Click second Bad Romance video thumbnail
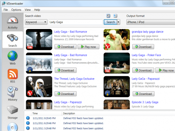This screenshot has width=175, height=131. coord(39,63)
